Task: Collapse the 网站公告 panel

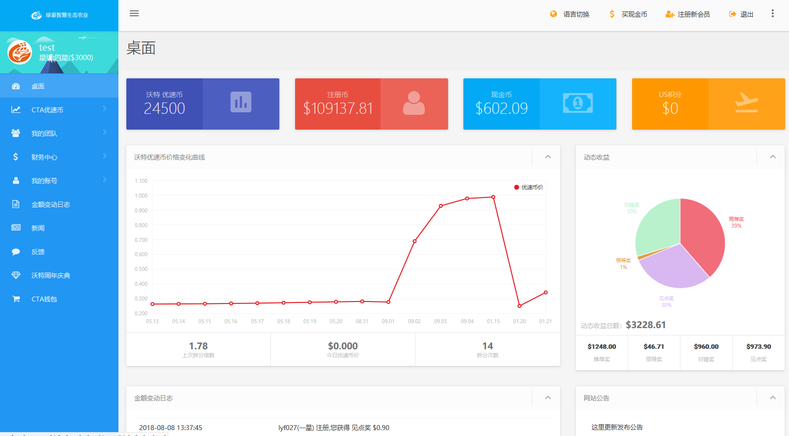Action: [x=773, y=398]
